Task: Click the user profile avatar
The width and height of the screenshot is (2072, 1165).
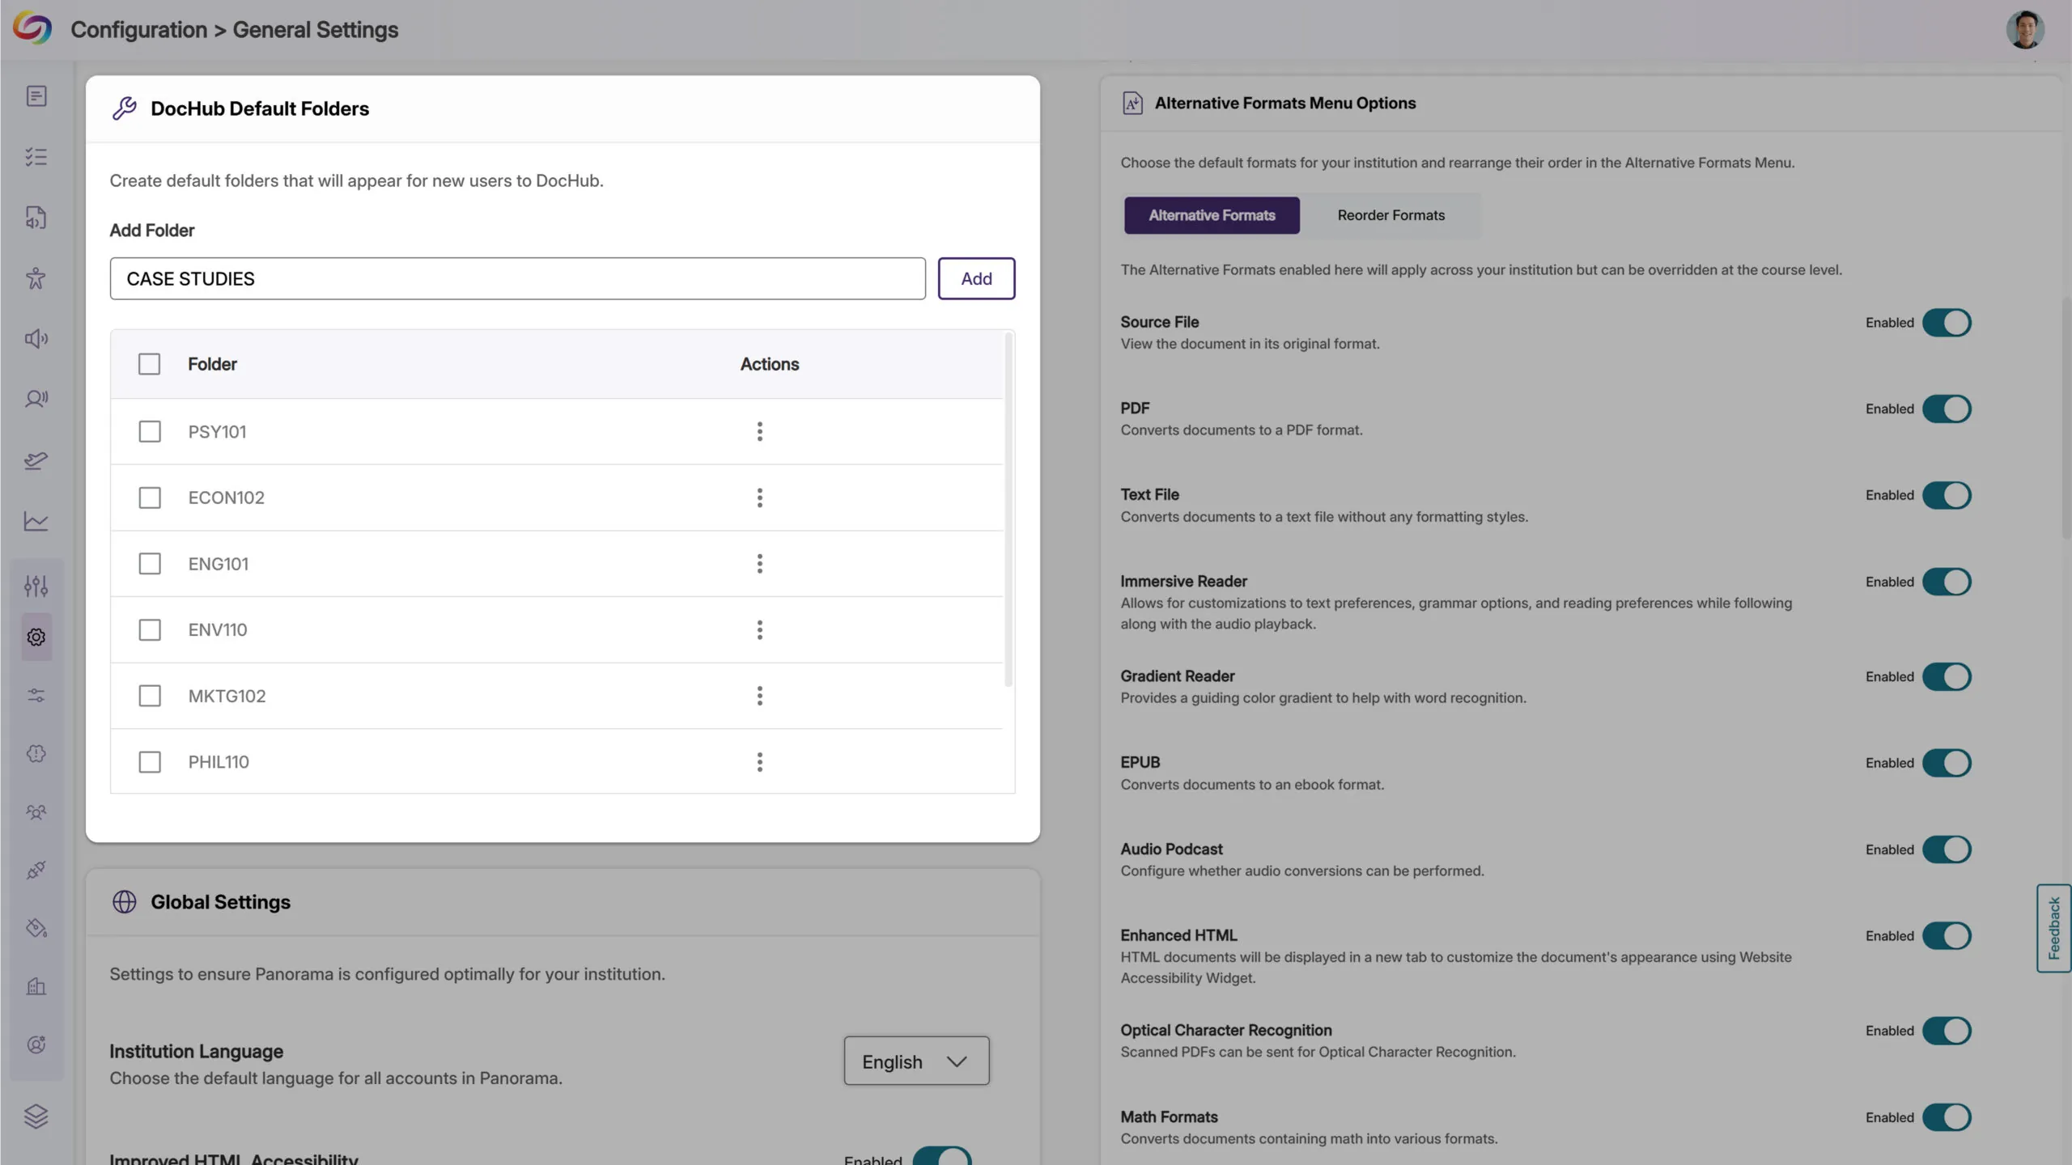Action: (2024, 30)
